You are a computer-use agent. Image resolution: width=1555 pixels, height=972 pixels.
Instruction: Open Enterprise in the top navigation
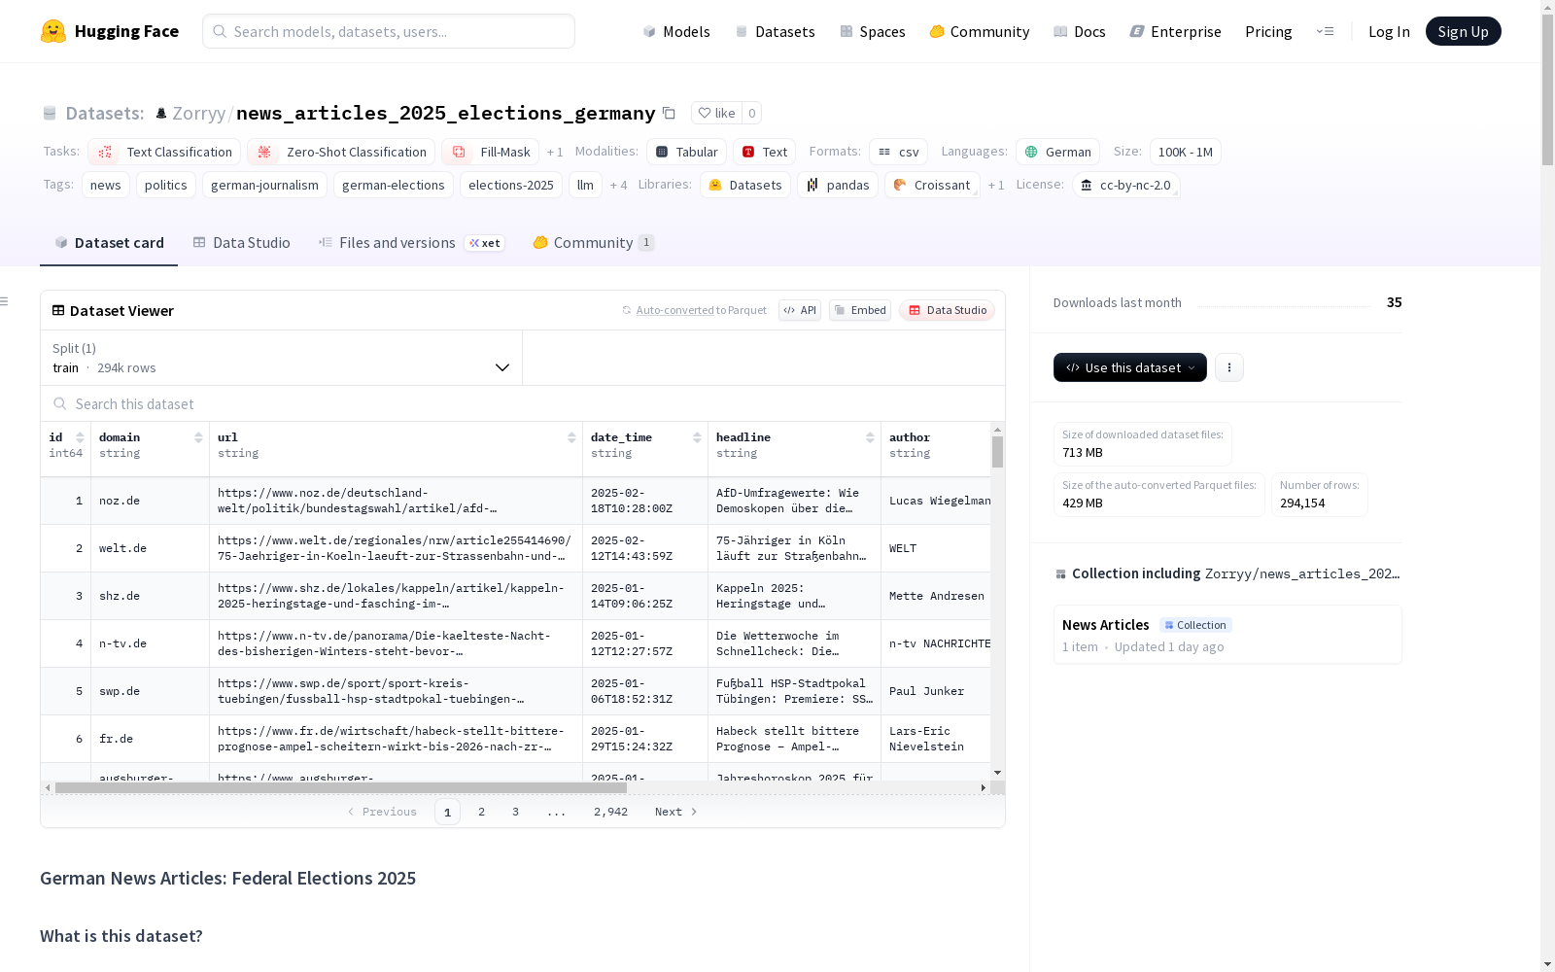point(1176,31)
